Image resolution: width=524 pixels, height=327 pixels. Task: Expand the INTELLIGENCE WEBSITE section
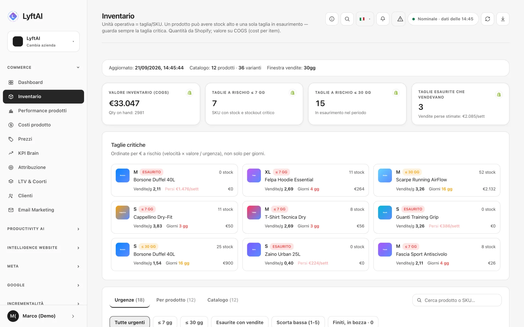43,248
